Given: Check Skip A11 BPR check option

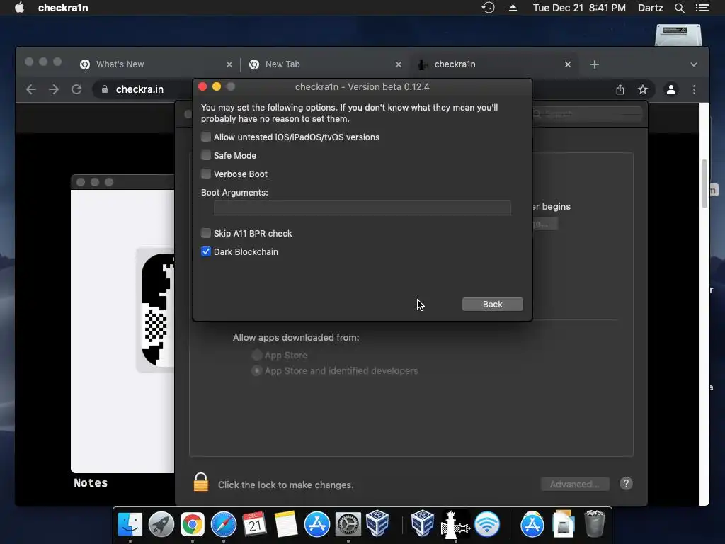Looking at the screenshot, I should click(x=206, y=233).
